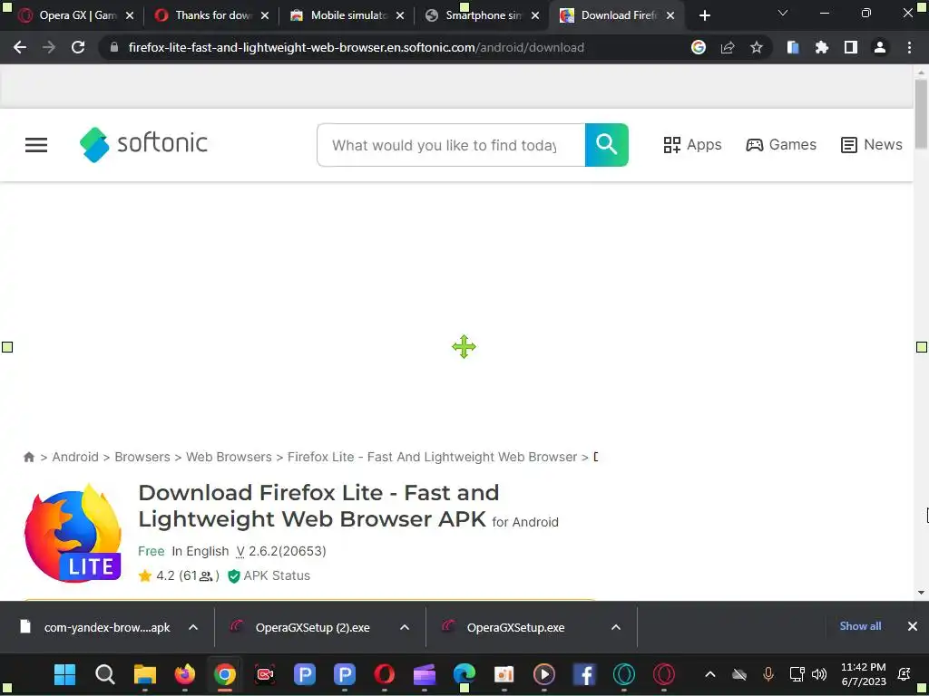Switch to the Mobile simulator tab

coord(347,15)
